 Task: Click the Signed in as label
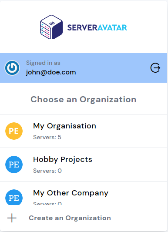pyautogui.click(x=43, y=63)
